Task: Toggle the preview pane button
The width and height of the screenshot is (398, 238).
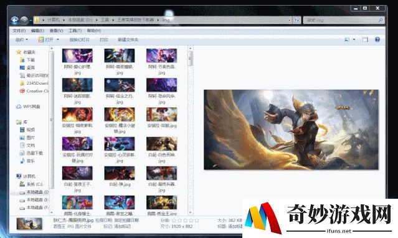Action: pos(365,40)
